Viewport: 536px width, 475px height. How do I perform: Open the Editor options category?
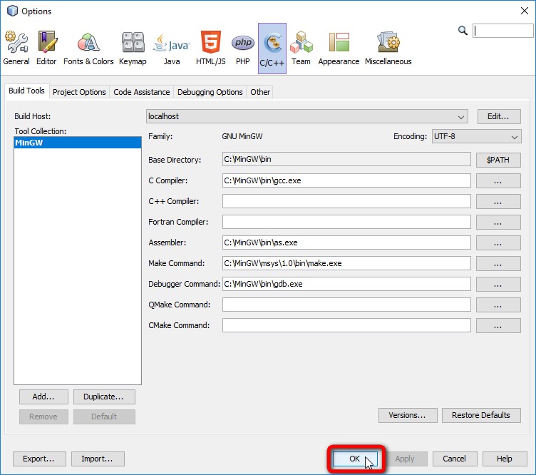(46, 48)
